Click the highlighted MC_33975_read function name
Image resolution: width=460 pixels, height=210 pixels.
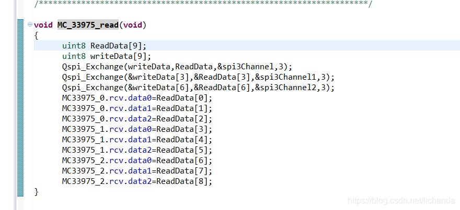pyautogui.click(x=88, y=25)
